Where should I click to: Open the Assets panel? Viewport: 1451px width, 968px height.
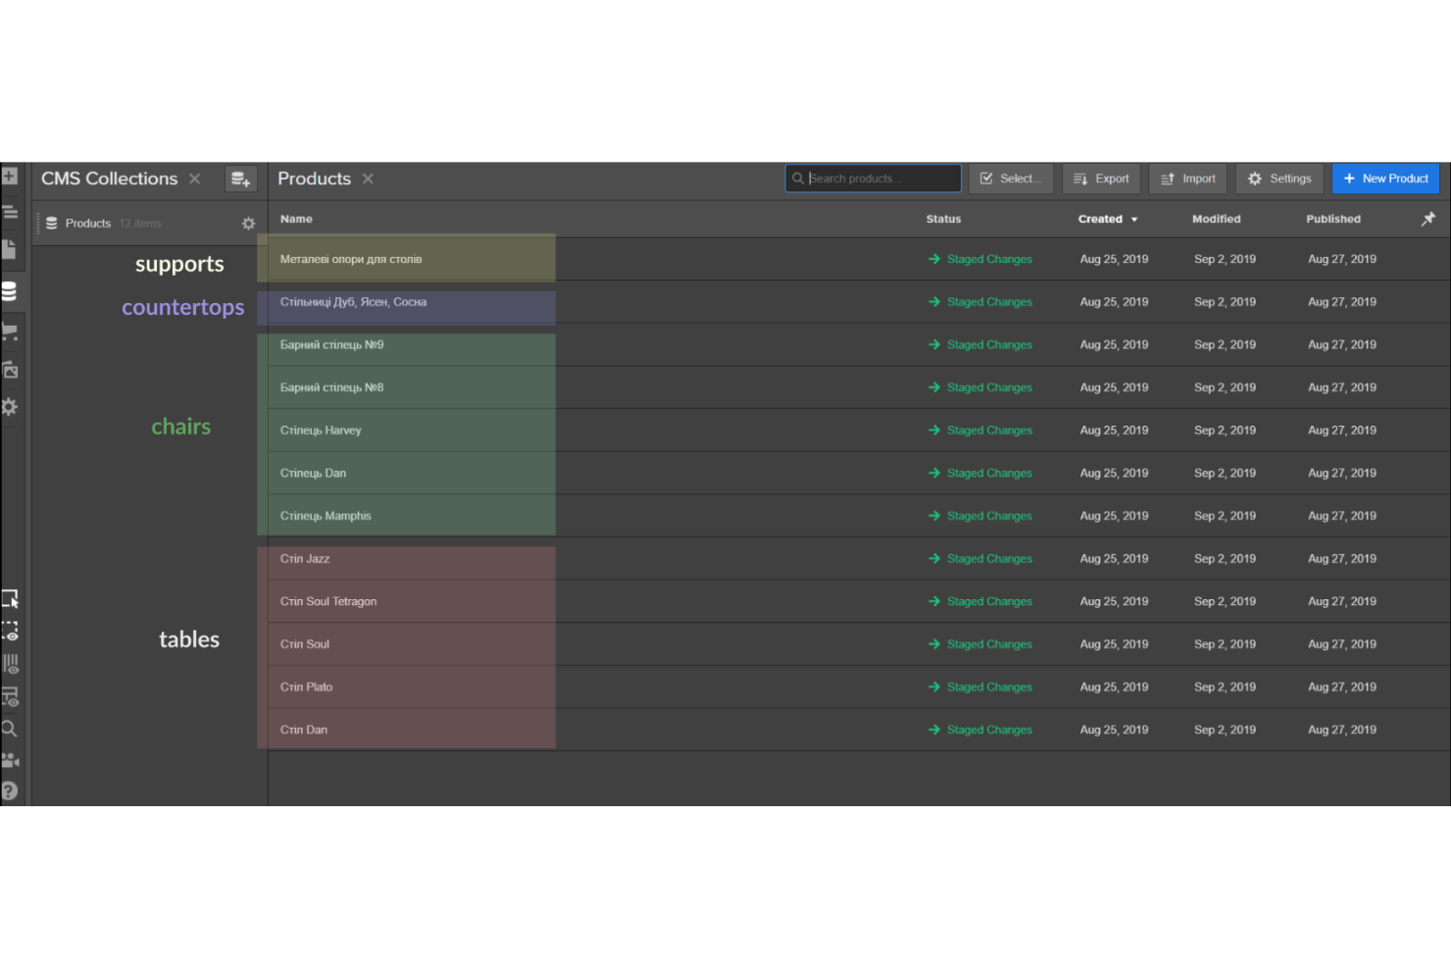pyautogui.click(x=10, y=370)
